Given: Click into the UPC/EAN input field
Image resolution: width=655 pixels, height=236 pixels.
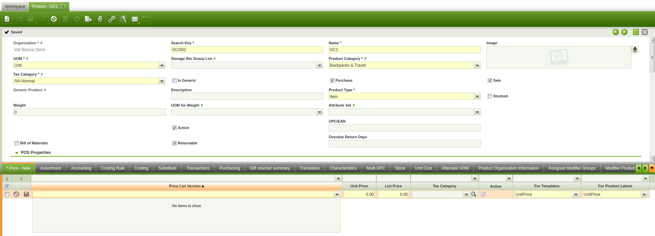Looking at the screenshot, I should pyautogui.click(x=404, y=128).
